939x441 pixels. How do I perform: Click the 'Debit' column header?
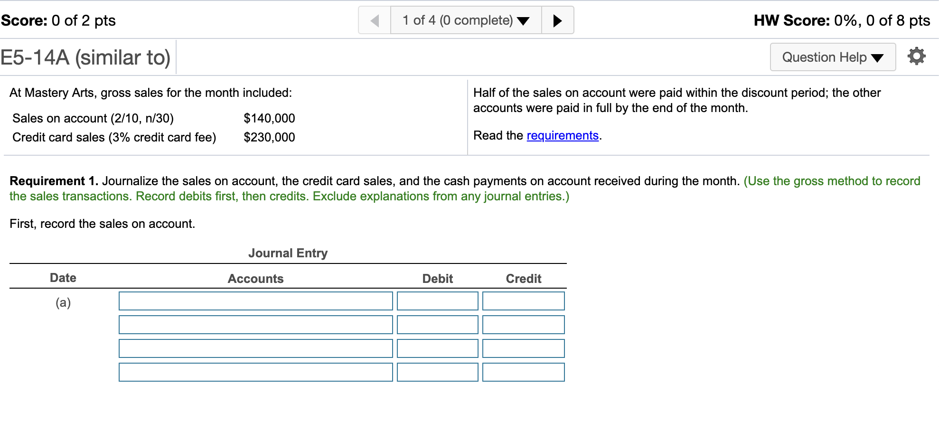[438, 279]
